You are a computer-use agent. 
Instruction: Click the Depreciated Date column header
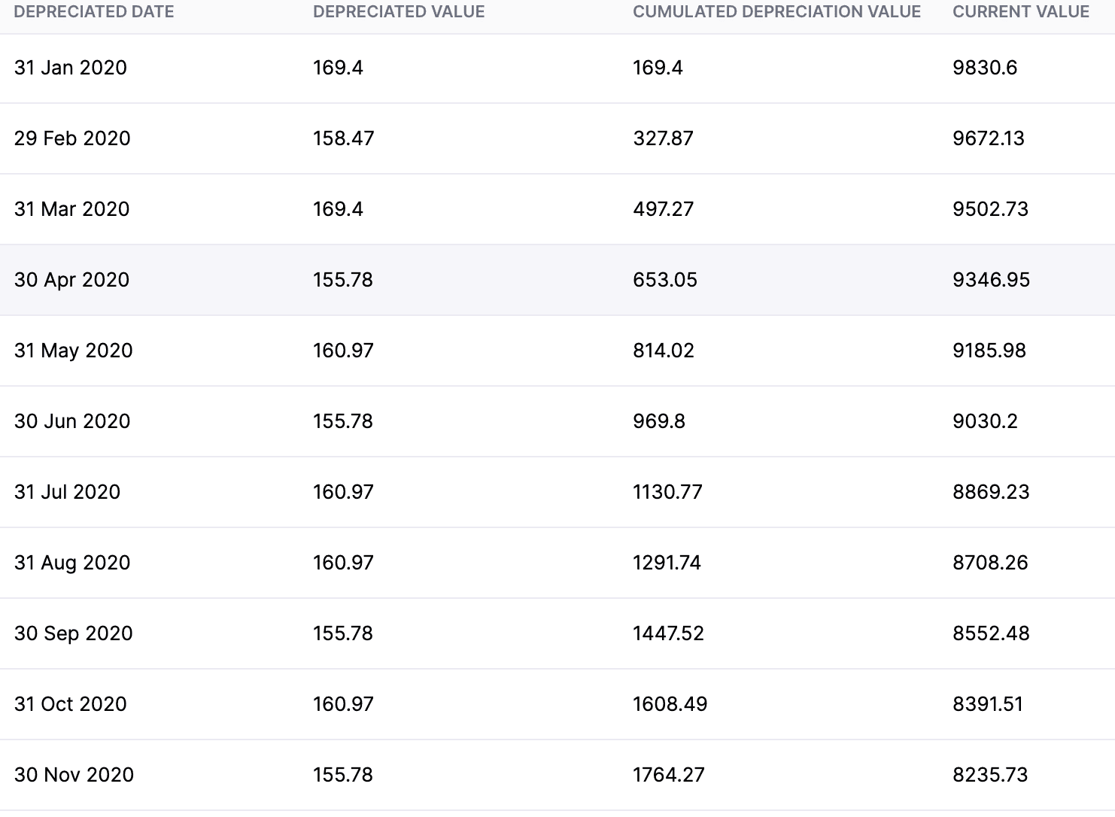[x=94, y=12]
